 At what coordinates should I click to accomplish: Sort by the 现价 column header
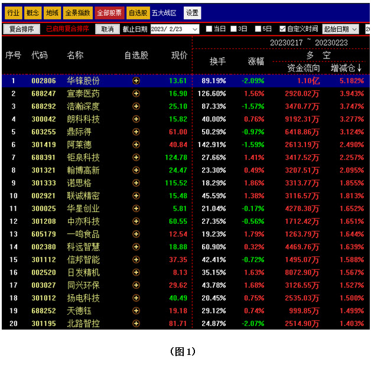(180, 56)
